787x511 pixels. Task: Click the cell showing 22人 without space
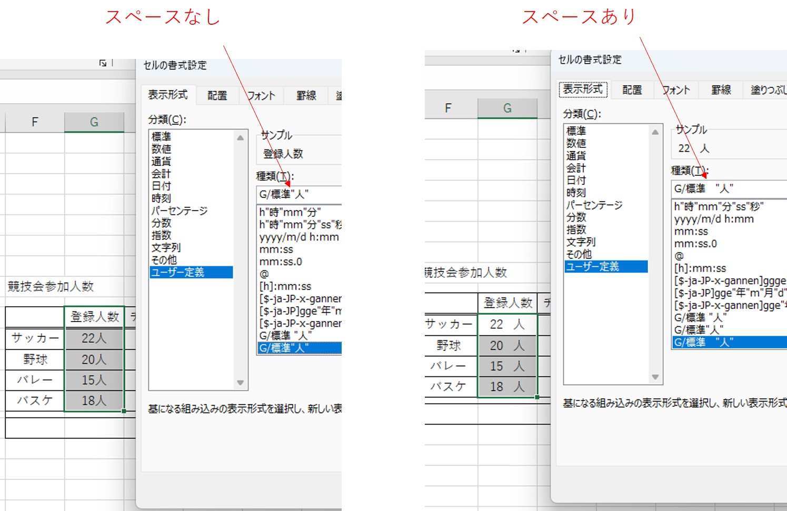94,338
